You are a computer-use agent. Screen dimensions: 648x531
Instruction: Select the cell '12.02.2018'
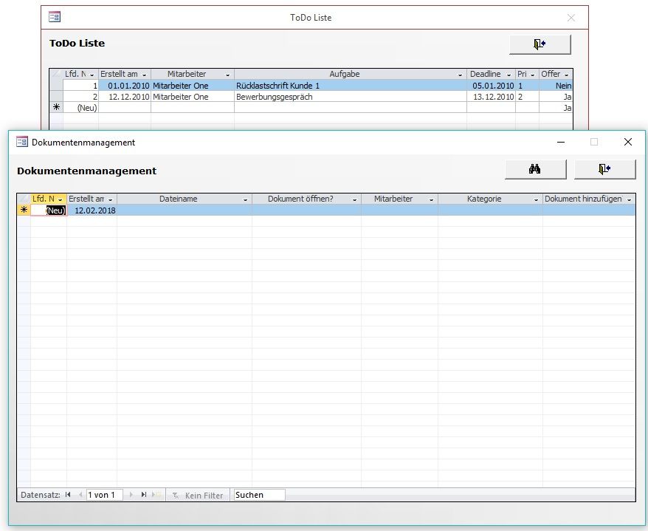[92, 210]
